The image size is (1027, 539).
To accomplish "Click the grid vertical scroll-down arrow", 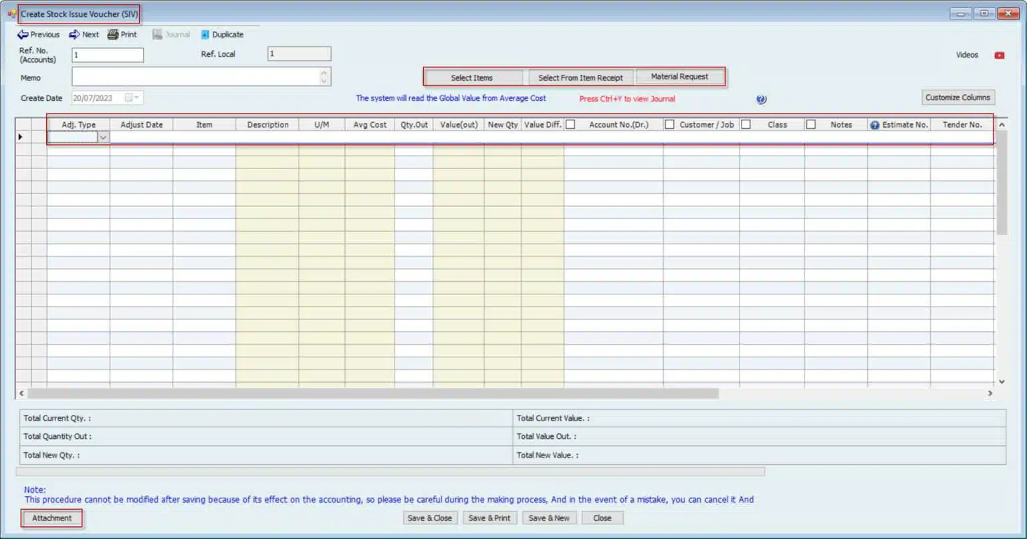I will (1002, 381).
